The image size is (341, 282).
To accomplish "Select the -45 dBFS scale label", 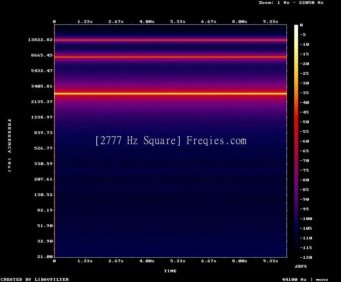I will (x=304, y=112).
